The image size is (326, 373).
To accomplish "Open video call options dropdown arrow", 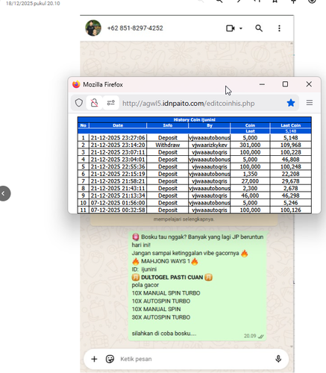I will click(x=241, y=28).
